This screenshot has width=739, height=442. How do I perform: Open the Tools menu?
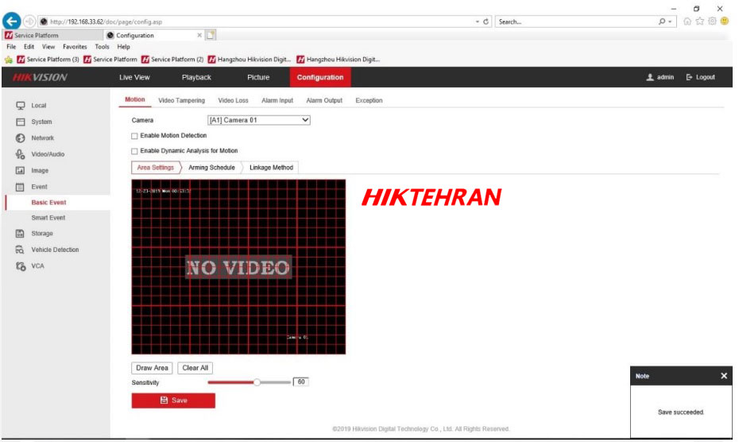[102, 47]
